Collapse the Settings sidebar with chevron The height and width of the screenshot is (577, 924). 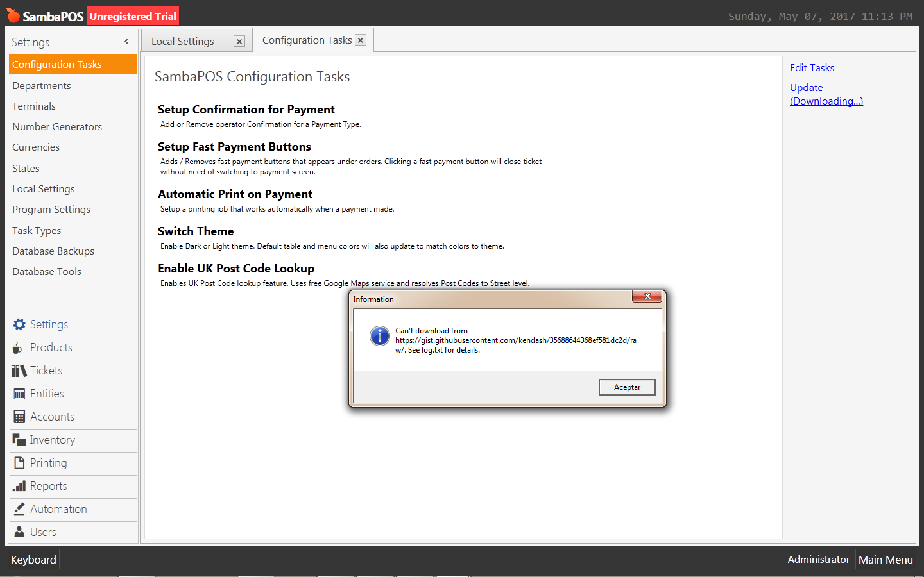click(126, 42)
